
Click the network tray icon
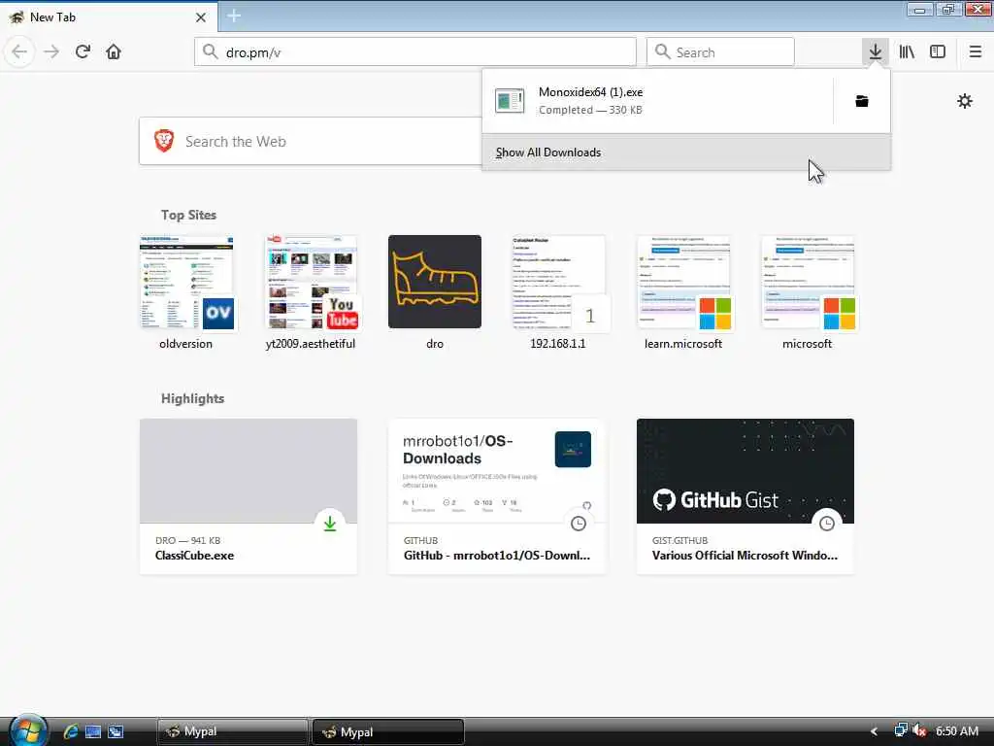pyautogui.click(x=901, y=730)
